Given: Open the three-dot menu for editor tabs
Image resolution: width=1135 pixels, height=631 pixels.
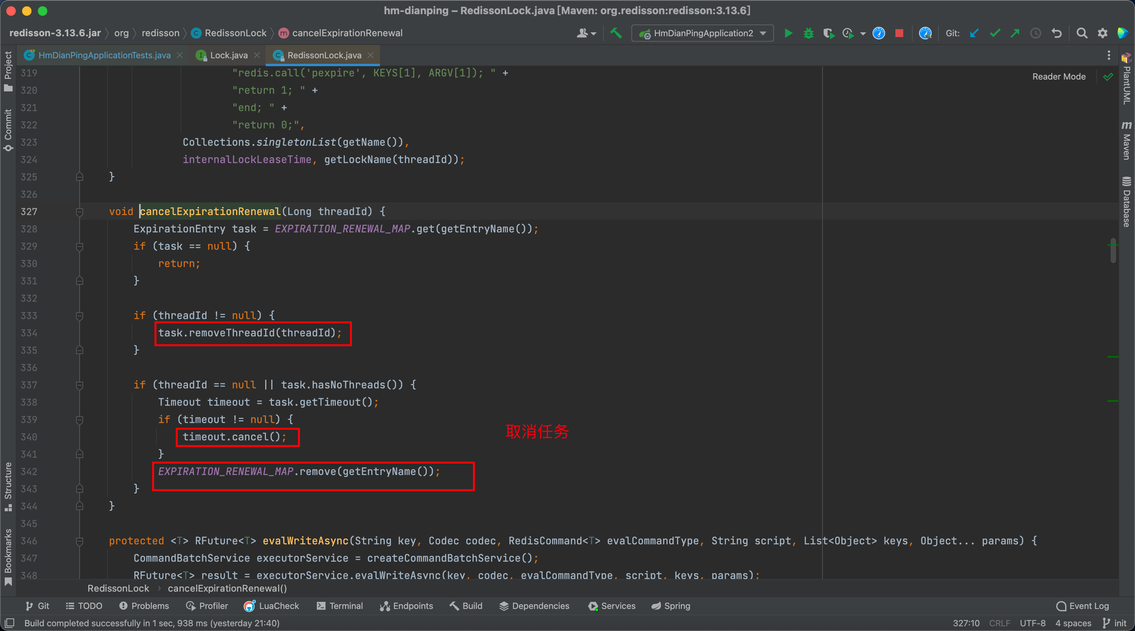Looking at the screenshot, I should pyautogui.click(x=1109, y=55).
